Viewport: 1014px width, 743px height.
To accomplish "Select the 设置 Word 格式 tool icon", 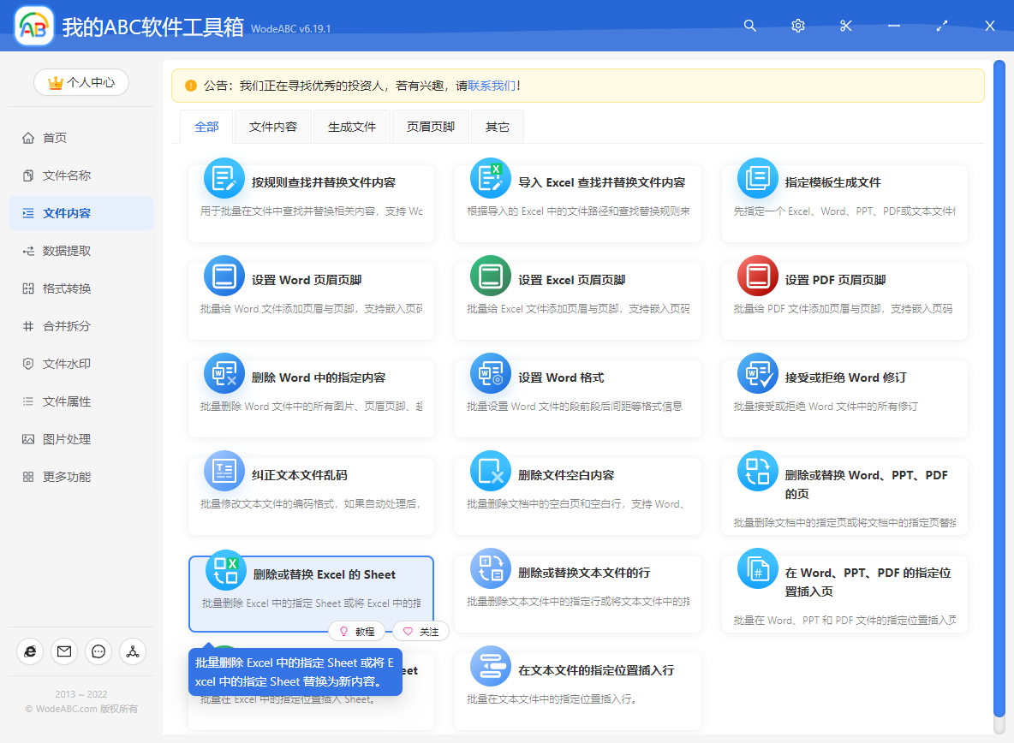I will click(490, 372).
